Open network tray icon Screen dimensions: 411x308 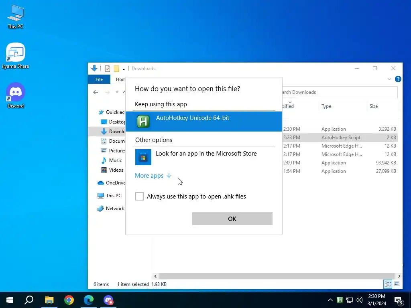350,300
